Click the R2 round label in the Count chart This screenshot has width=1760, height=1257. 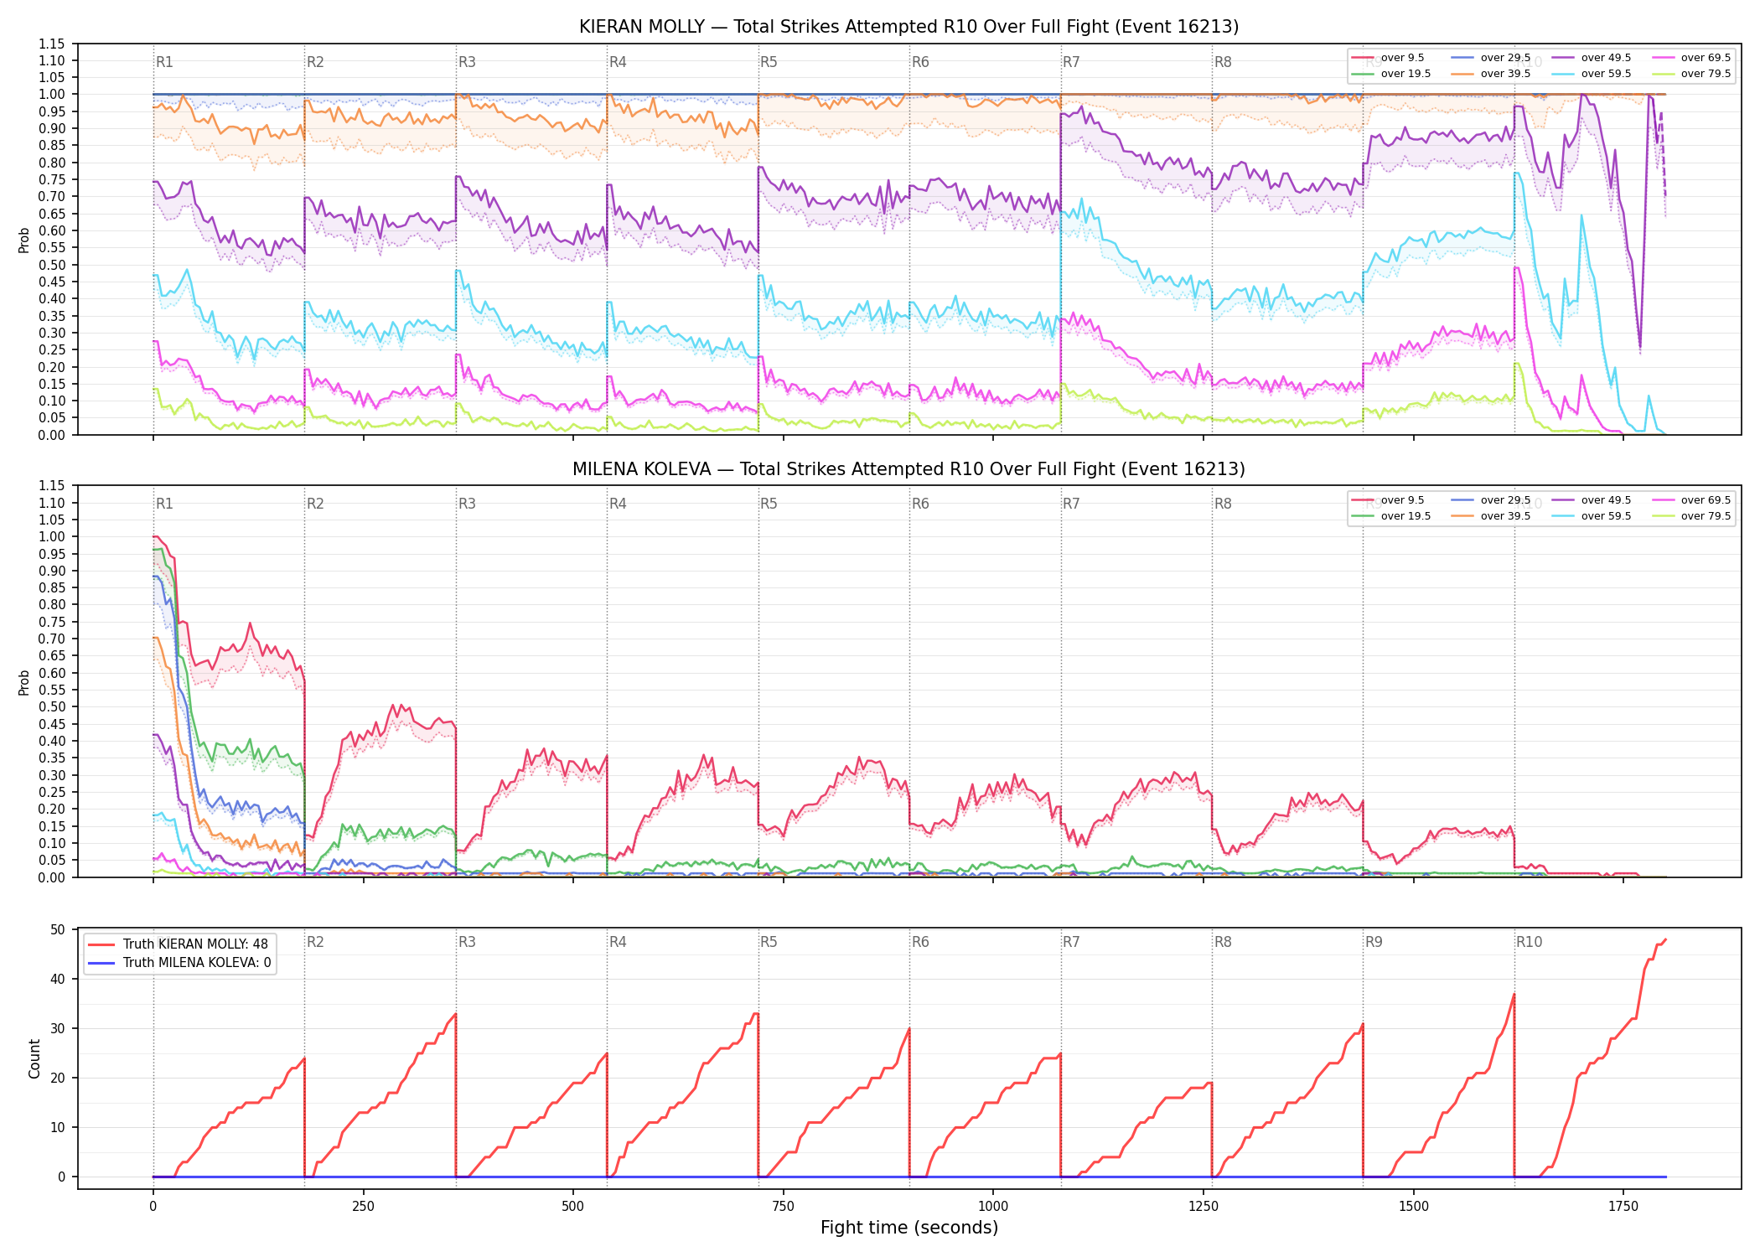point(315,942)
